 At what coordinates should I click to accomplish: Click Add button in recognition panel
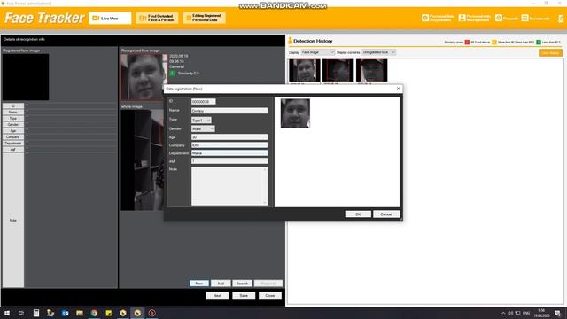[221, 284]
